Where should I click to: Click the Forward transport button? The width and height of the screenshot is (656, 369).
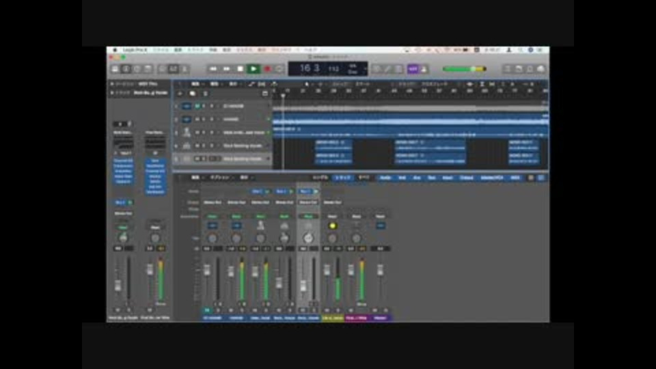coord(226,69)
